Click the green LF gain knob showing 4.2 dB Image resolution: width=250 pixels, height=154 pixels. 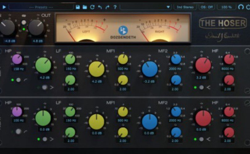point(43,65)
